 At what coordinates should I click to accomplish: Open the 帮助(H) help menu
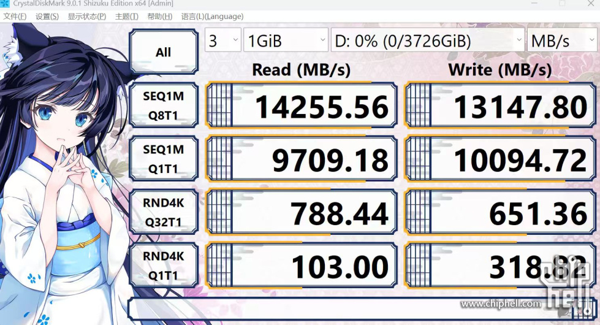tap(159, 17)
